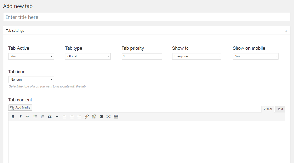This screenshot has height=163, width=294.
Task: Insert Read More tag
Action: 101,117
